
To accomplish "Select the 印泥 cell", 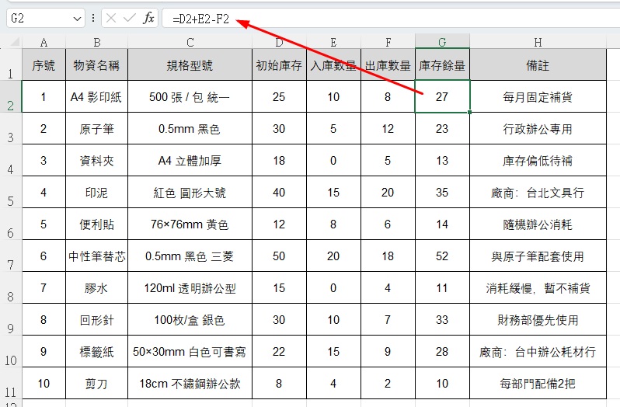I will [x=96, y=193].
